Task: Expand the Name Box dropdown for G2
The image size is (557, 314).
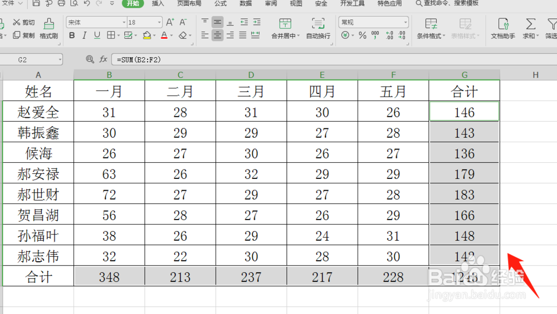Action: (x=60, y=59)
